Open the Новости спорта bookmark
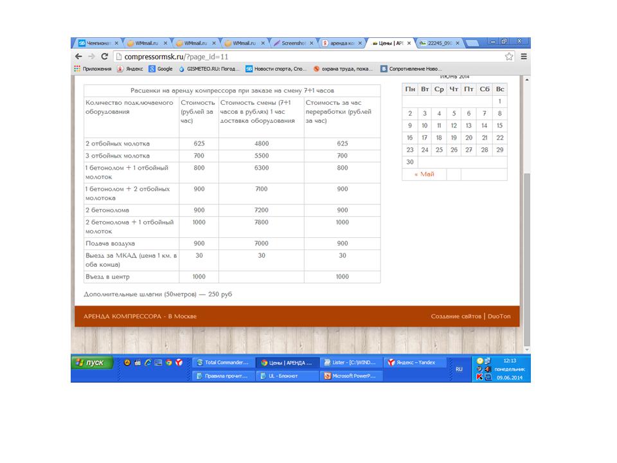This screenshot has height=463, width=617. pyautogui.click(x=276, y=69)
